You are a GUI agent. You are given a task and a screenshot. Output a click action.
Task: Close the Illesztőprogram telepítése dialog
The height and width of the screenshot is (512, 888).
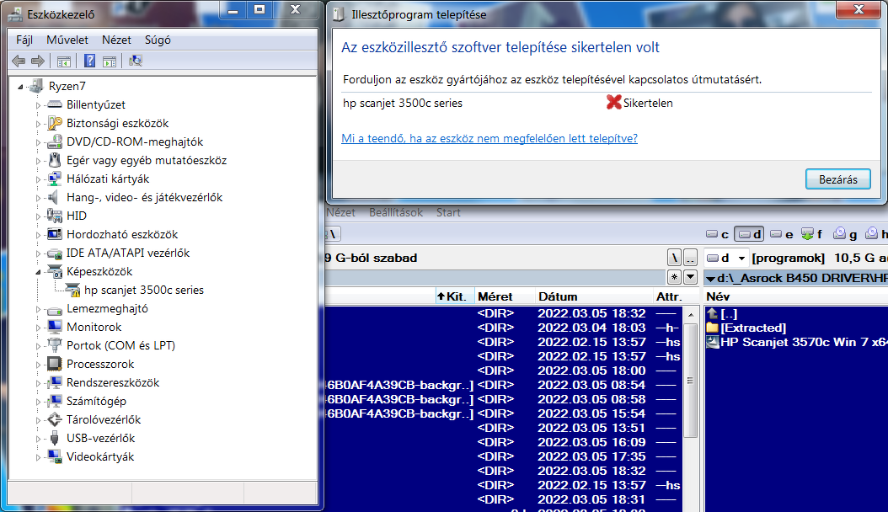[x=859, y=9]
